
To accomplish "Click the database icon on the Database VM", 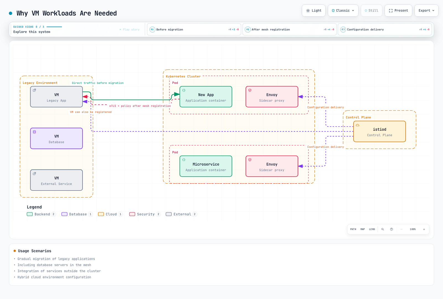I will (34, 132).
